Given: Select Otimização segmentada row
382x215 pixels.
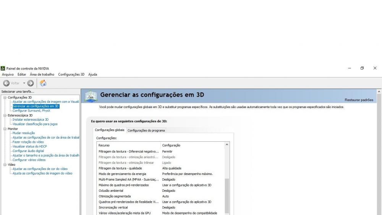Looking at the screenshot, I should pos(160,196).
